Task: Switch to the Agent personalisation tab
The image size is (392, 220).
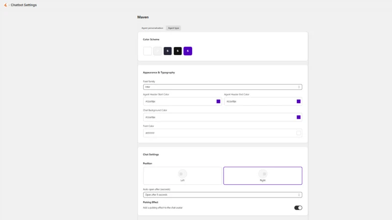Action: pyautogui.click(x=152, y=28)
